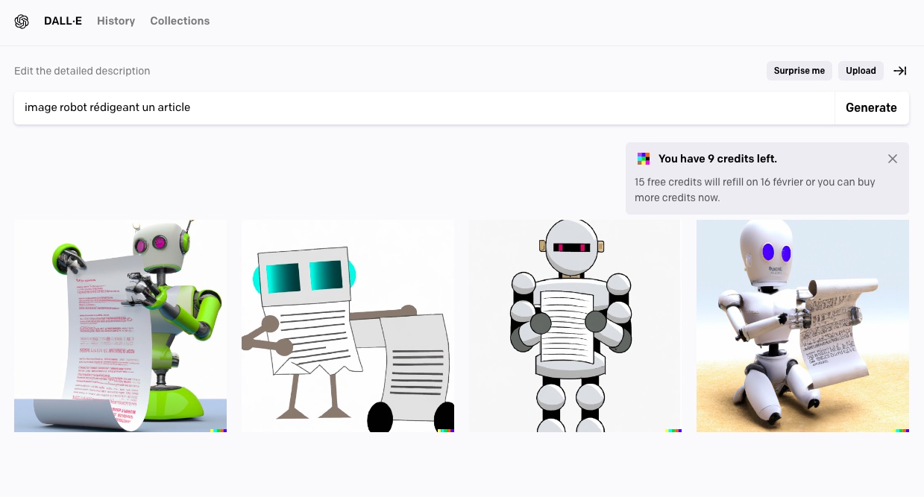
Task: Focus the prompt description text field
Action: point(424,108)
